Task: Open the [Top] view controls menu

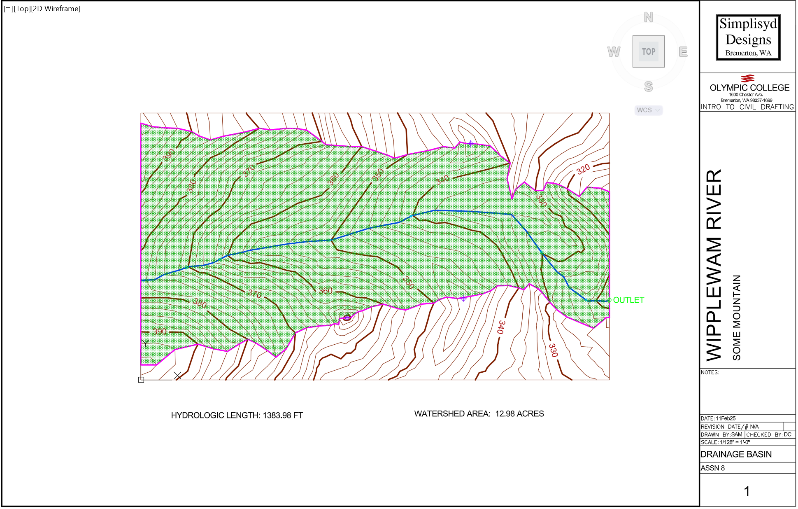Action: click(x=21, y=9)
